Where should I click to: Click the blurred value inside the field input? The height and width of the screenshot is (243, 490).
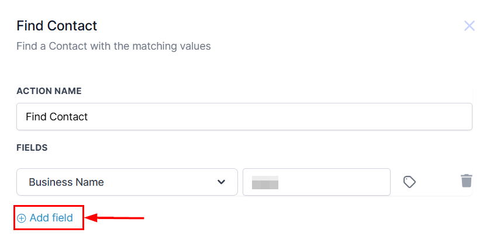click(265, 182)
